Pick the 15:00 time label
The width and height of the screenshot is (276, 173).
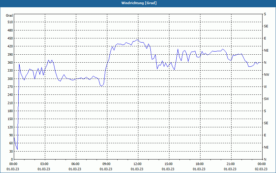click(x=169, y=164)
